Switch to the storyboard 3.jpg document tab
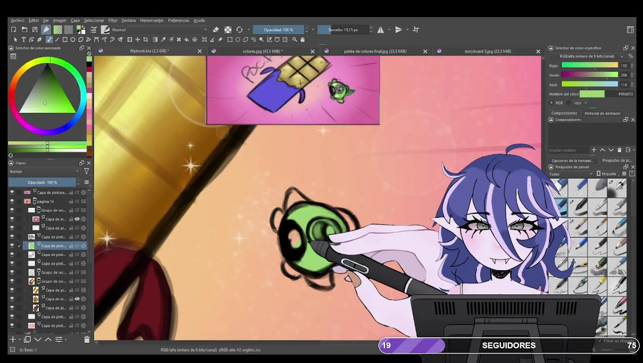This screenshot has height=363, width=643. (487, 51)
